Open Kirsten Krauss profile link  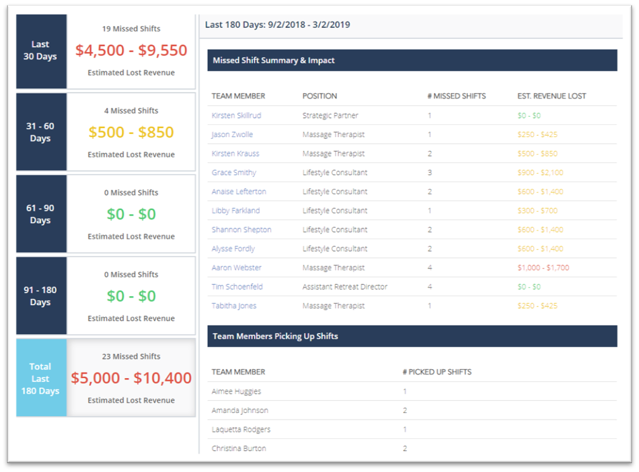[x=235, y=154]
